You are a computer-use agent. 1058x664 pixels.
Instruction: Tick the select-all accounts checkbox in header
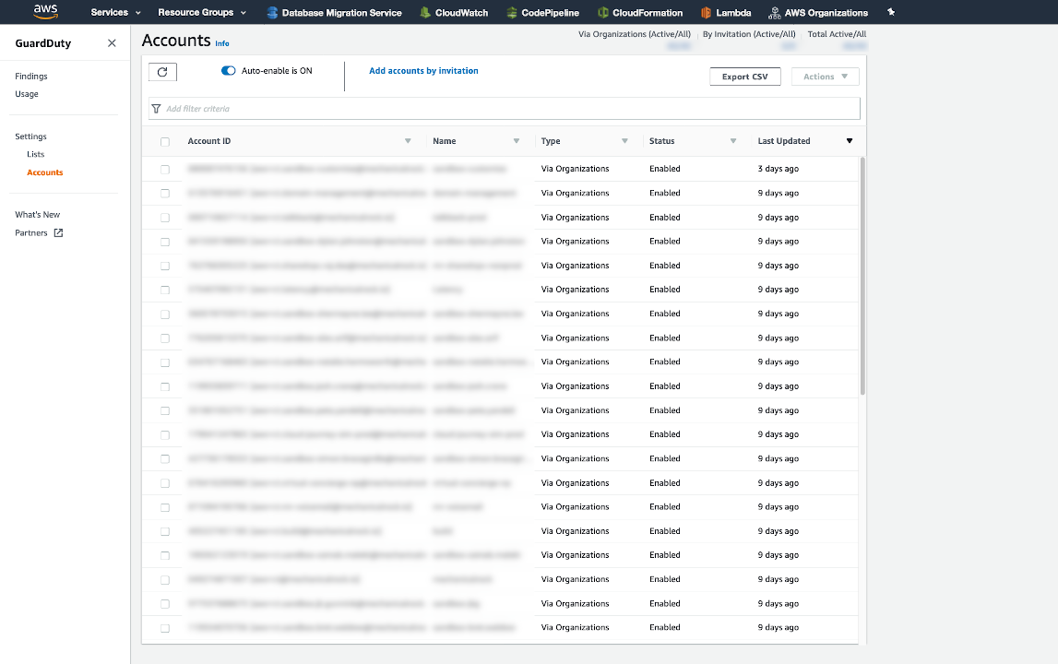coord(165,142)
